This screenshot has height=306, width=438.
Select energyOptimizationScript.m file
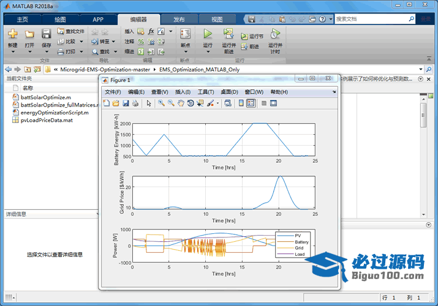click(55, 113)
